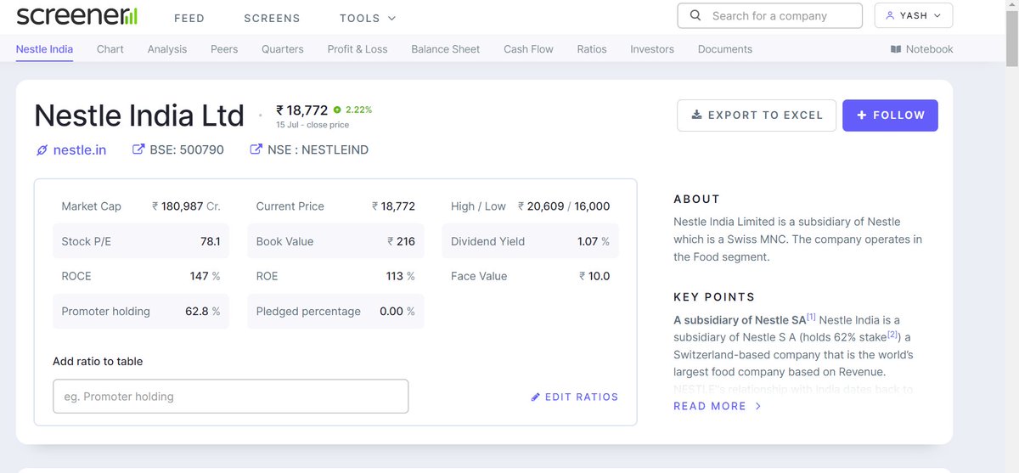Screen dimensions: 1019x473
Task: Focus the company search field
Action: click(769, 15)
